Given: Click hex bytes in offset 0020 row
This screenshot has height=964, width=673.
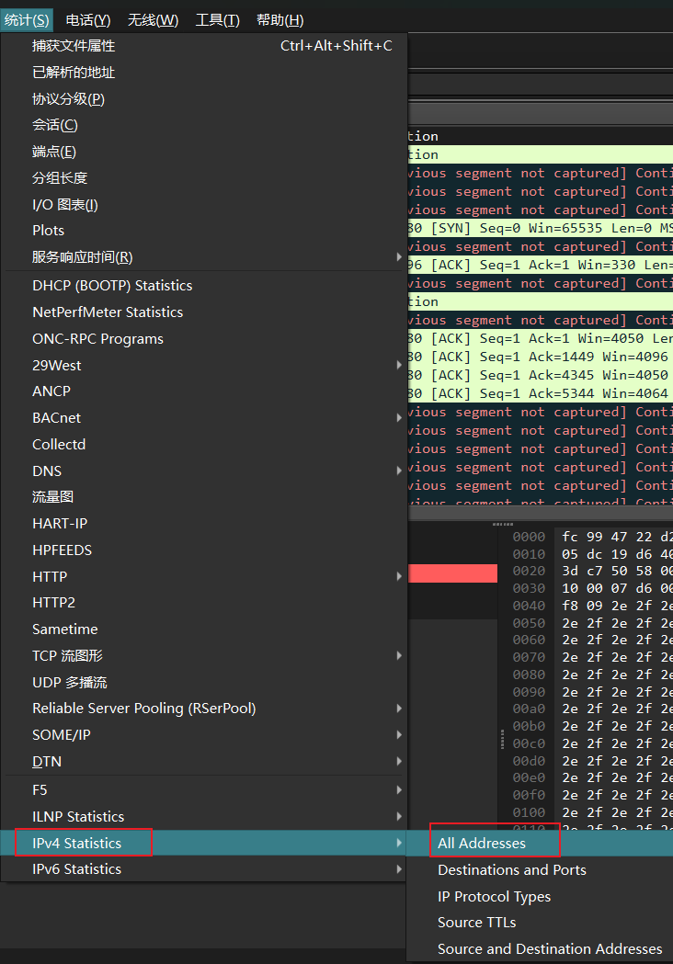Looking at the screenshot, I should [616, 572].
